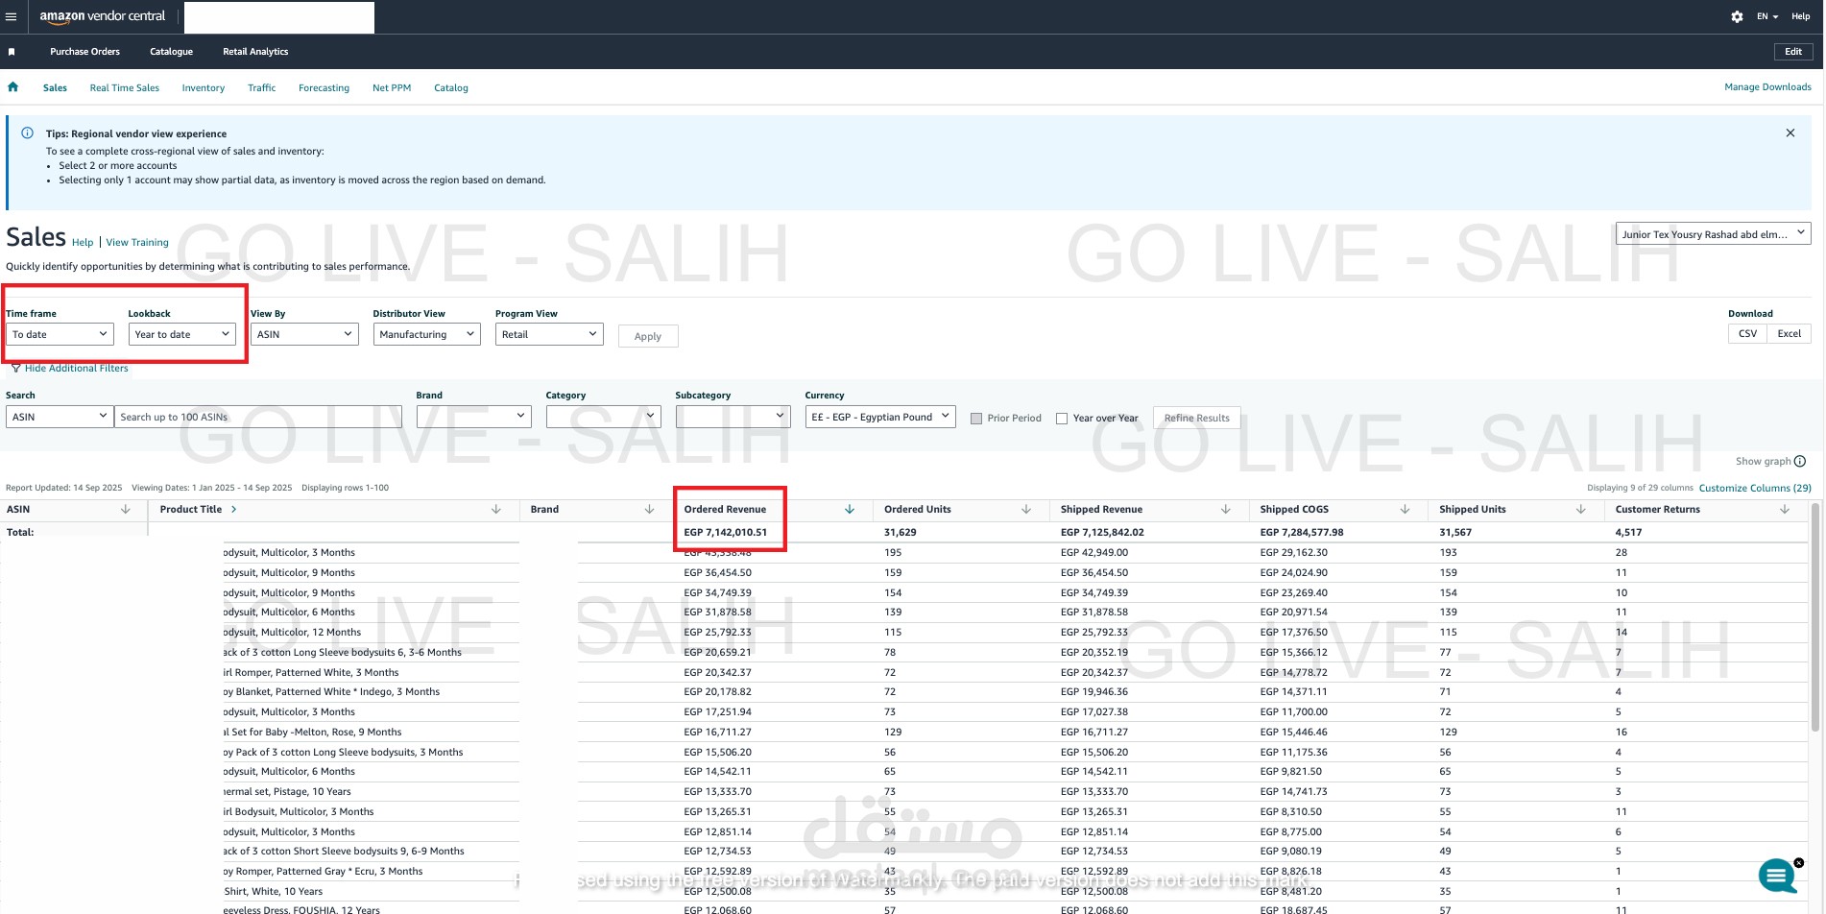
Task: Open the Distributor View dropdown
Action: click(x=426, y=334)
